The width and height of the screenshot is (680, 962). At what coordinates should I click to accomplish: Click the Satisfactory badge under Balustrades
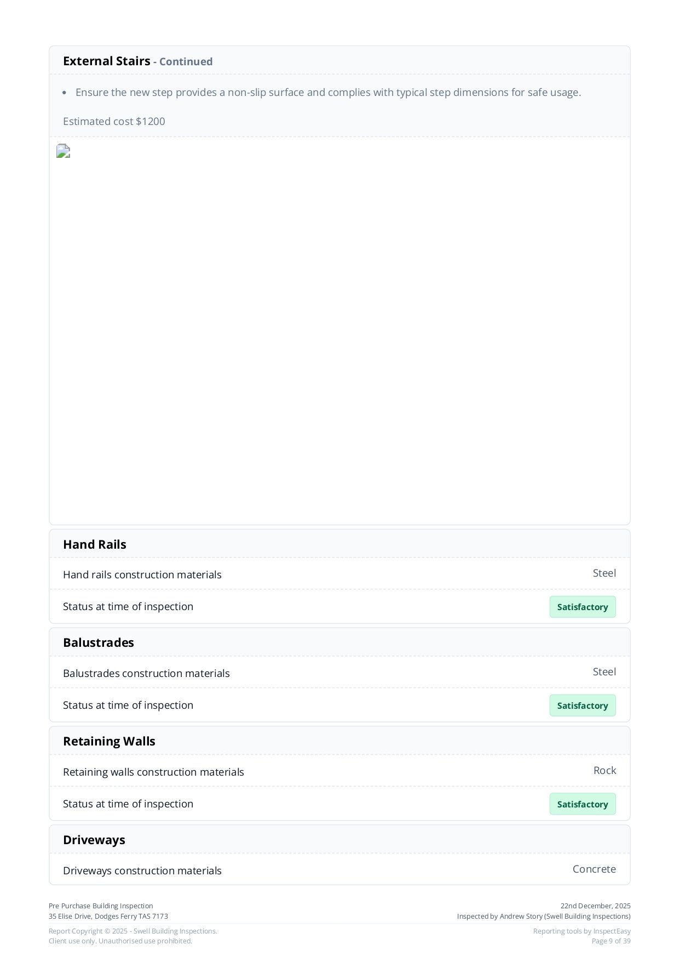(x=582, y=705)
